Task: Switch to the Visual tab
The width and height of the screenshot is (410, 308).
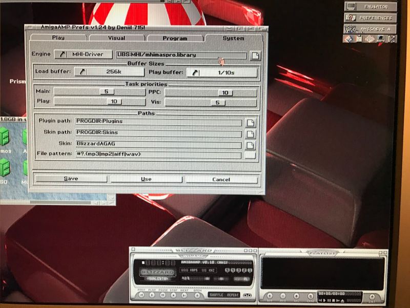Action: (117, 38)
